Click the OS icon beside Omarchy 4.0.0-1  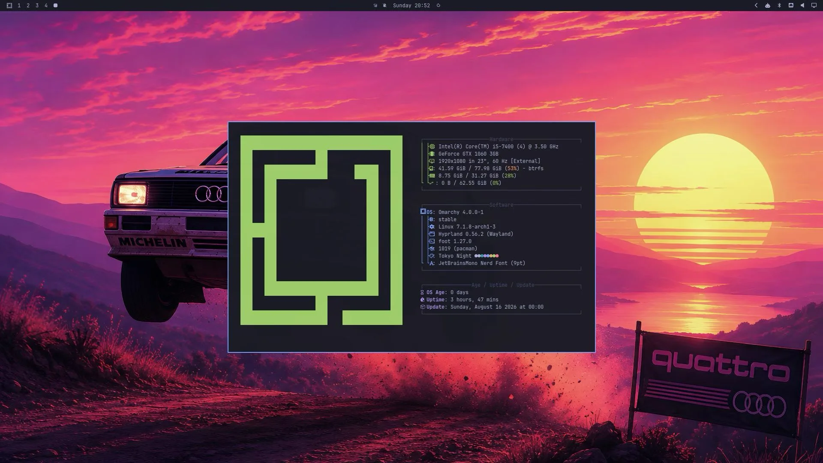pyautogui.click(x=423, y=212)
